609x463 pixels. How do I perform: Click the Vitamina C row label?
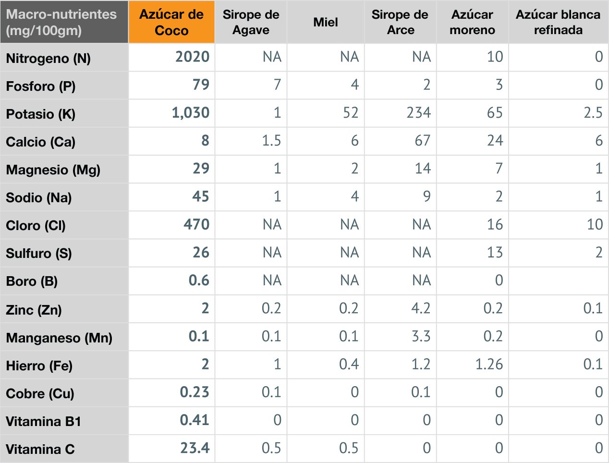(x=40, y=449)
